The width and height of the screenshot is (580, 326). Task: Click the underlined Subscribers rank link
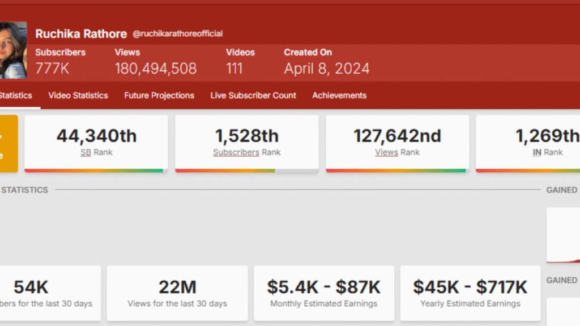236,152
